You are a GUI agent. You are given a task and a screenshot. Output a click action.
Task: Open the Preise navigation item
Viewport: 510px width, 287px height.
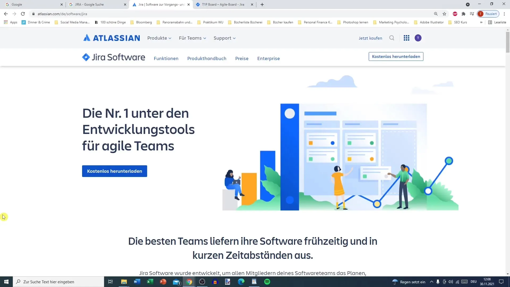[242, 58]
